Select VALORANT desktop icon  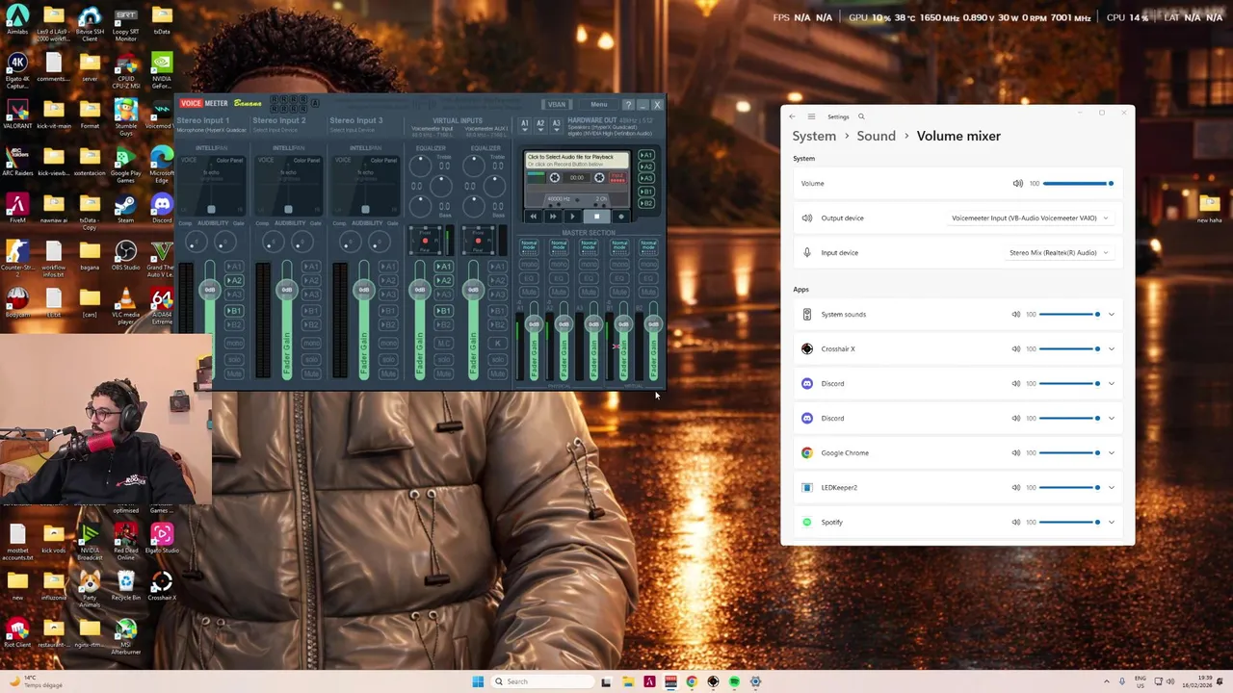[x=17, y=114]
